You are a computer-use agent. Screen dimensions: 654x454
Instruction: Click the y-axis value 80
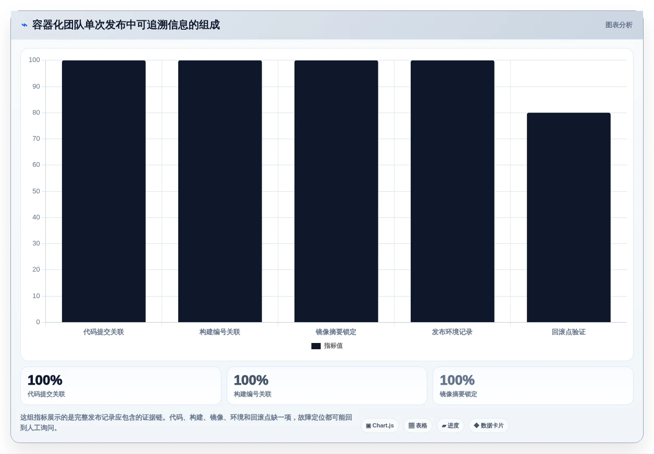[x=36, y=113]
